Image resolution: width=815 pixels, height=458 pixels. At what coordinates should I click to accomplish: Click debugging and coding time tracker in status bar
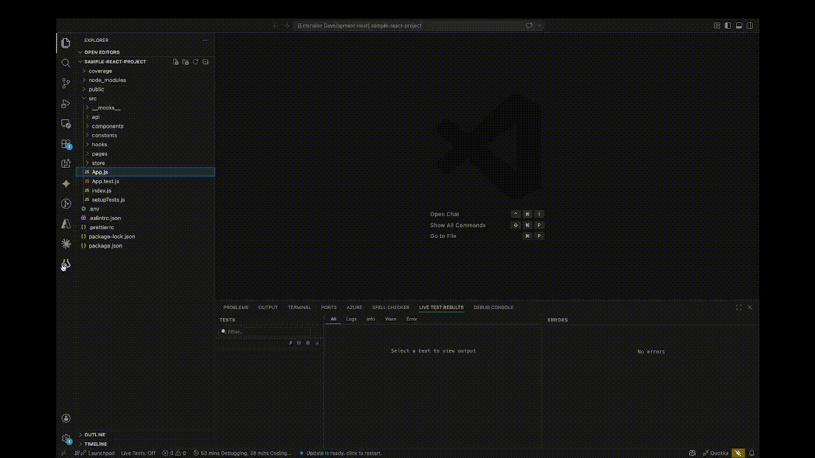(x=242, y=453)
